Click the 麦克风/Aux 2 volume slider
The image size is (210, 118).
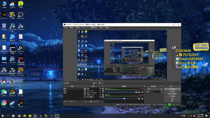tap(121, 92)
